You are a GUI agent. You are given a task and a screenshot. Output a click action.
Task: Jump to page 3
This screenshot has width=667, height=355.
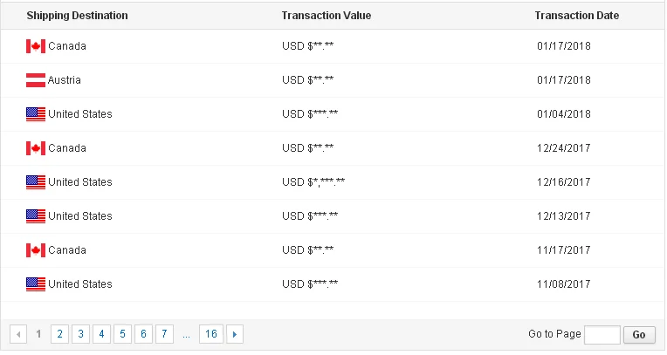80,334
